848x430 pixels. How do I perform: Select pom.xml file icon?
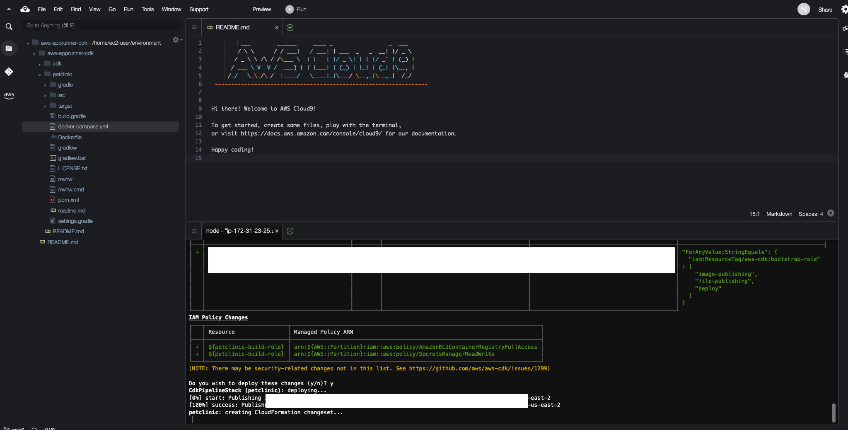point(52,200)
